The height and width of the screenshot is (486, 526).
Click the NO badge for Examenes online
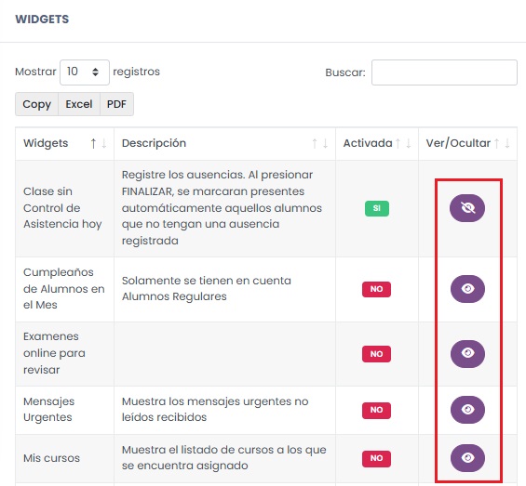376,354
